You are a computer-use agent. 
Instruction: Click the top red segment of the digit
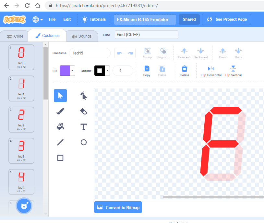[226, 111]
